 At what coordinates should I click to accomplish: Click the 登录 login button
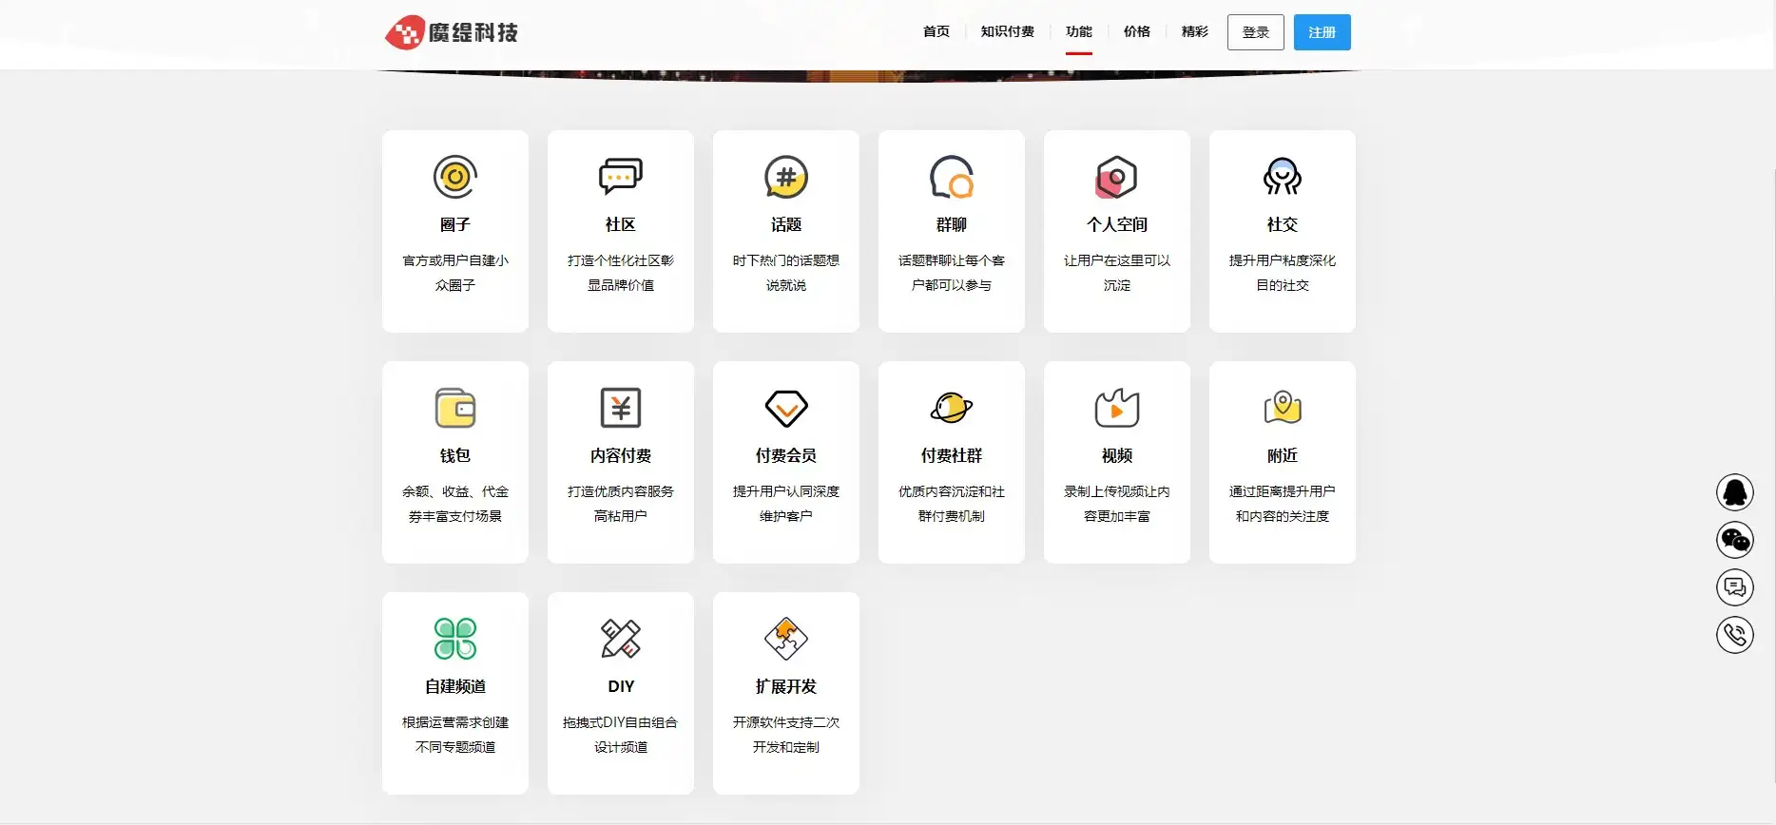click(x=1255, y=32)
